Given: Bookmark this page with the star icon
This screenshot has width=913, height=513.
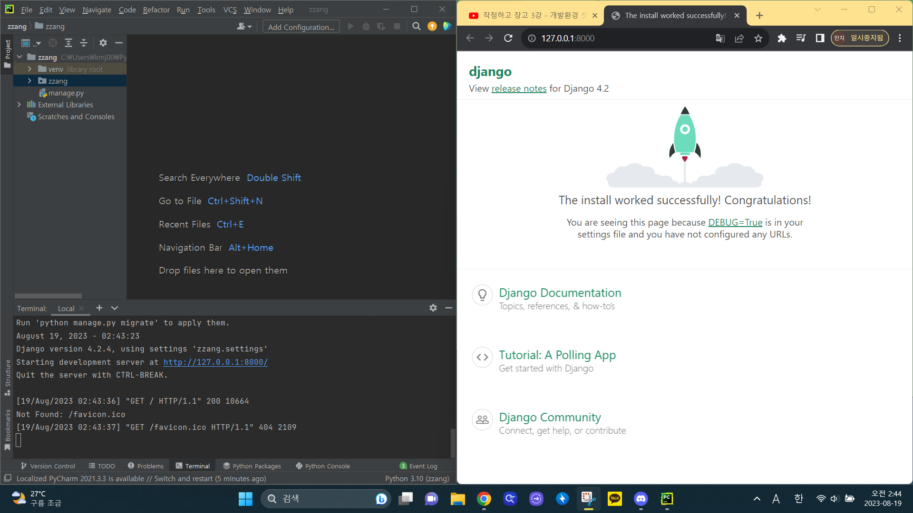Looking at the screenshot, I should [758, 38].
